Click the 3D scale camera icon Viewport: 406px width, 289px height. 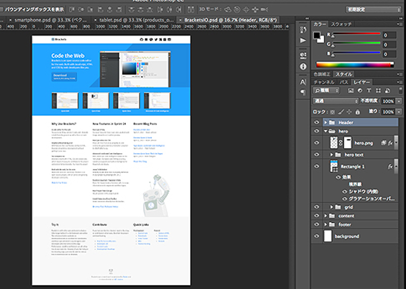coord(264,10)
